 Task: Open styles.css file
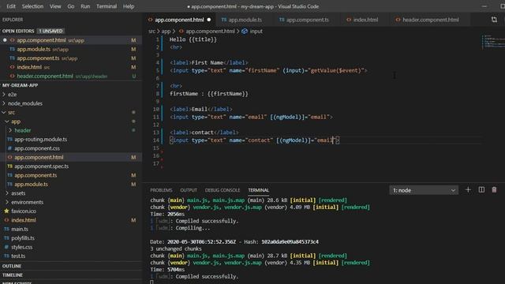21,247
